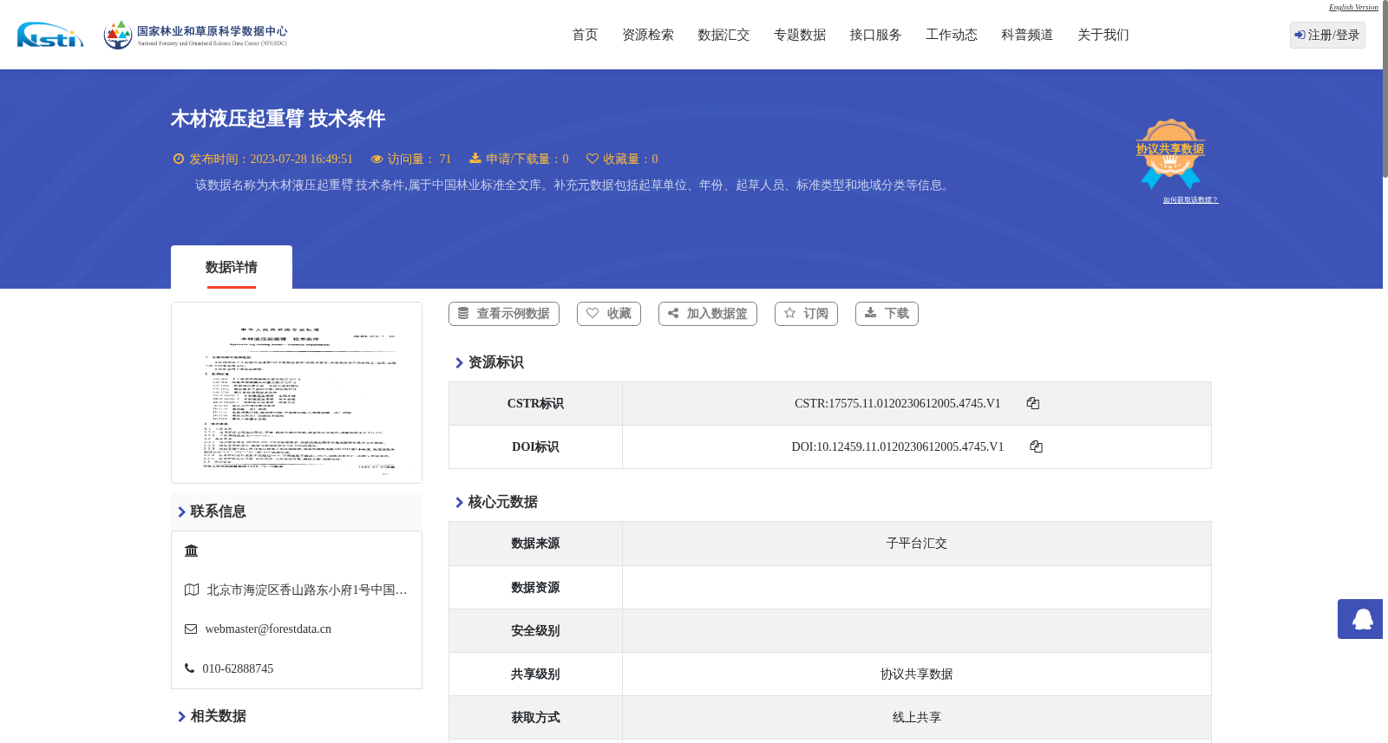
Task: Expand the 资源标识 section chevron
Action: point(459,363)
